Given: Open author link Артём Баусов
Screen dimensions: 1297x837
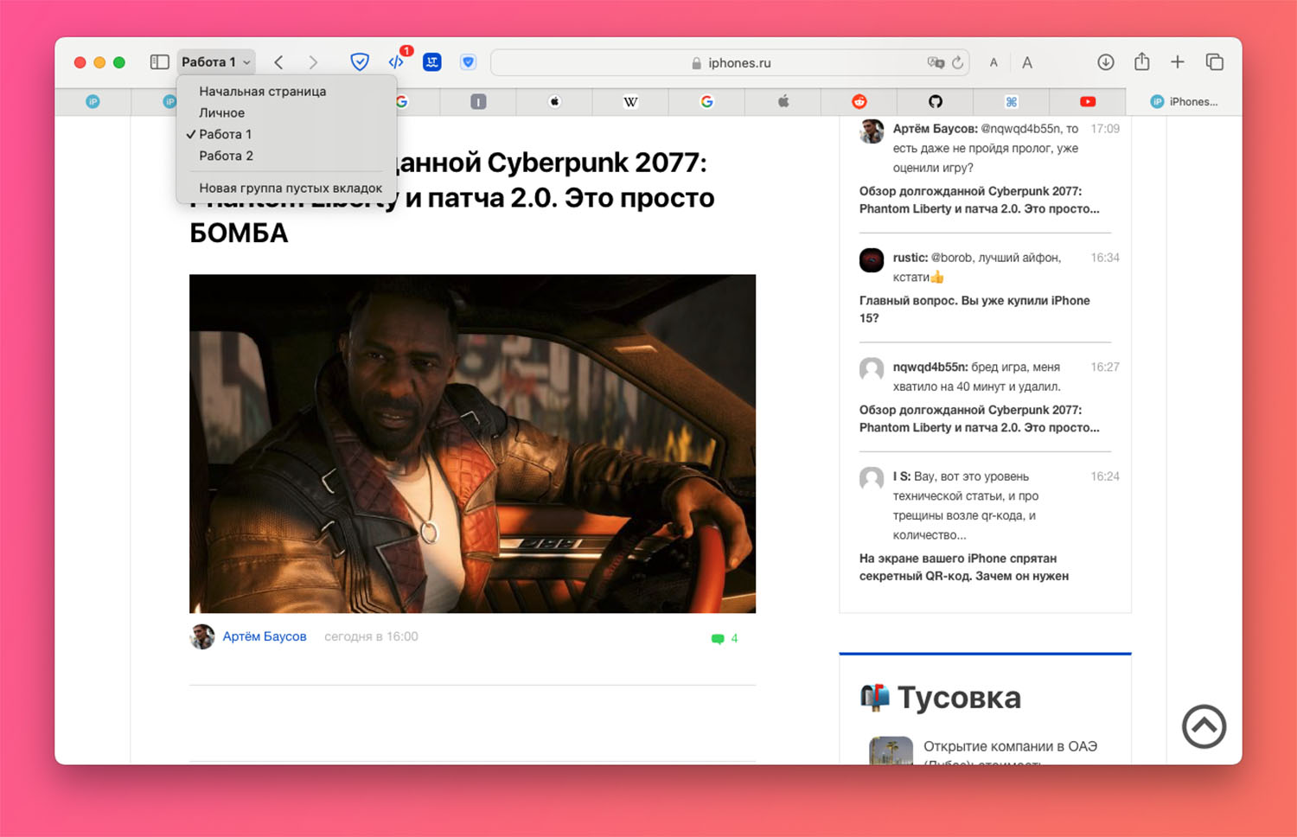Looking at the screenshot, I should 264,636.
